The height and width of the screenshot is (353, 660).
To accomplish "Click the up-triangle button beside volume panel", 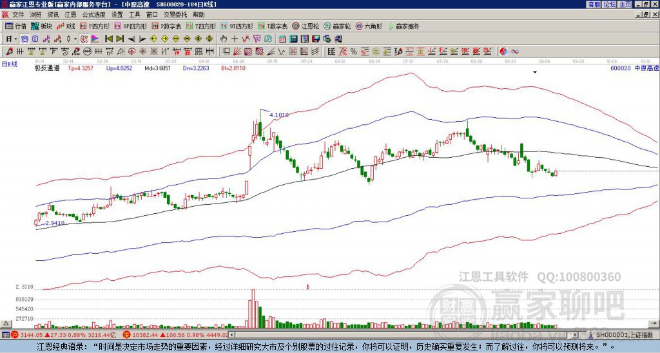I will (x=6, y=323).
